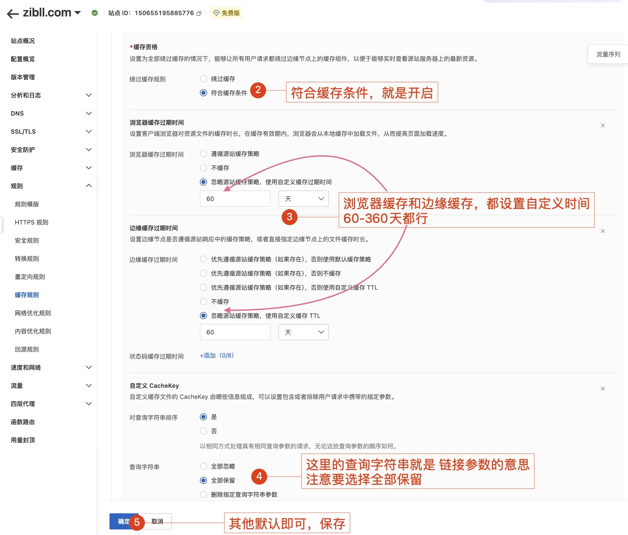628x535 pixels.
Task: Close the 边缘缓存过期时间 section
Action: click(602, 231)
